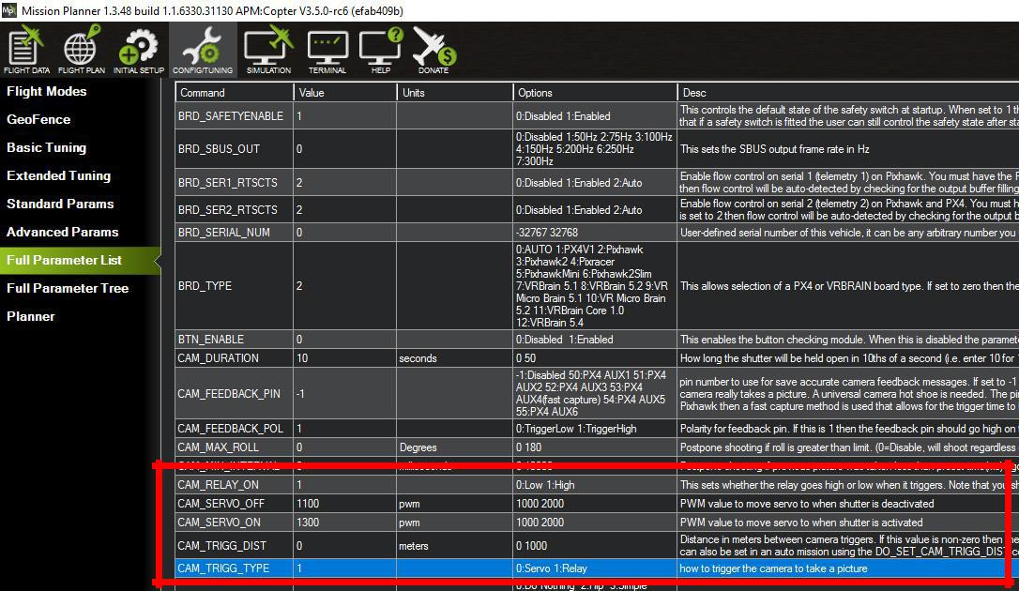Select Extended Tuning in sidebar
Image resolution: width=1019 pixels, height=591 pixels.
(58, 175)
